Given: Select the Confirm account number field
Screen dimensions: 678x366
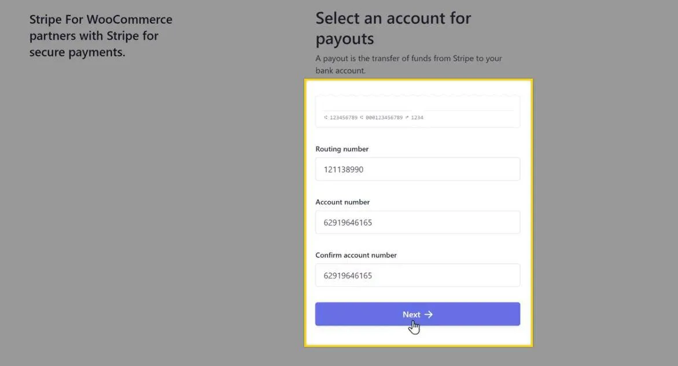Looking at the screenshot, I should [x=417, y=276].
